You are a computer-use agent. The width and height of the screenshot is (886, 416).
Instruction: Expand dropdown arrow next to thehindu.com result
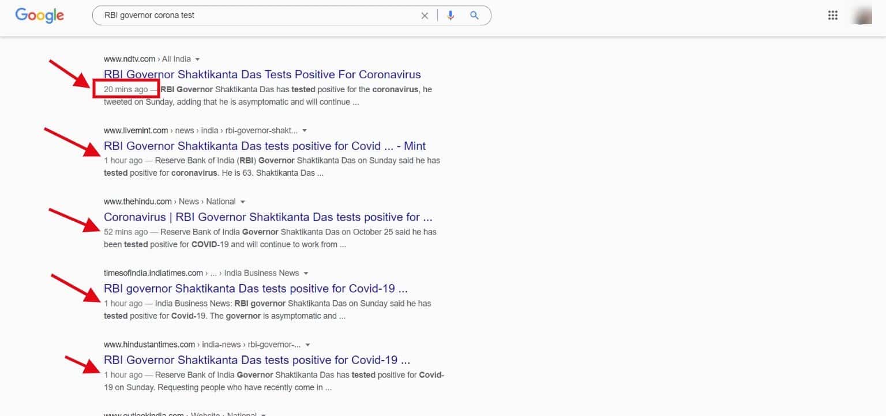(x=242, y=202)
